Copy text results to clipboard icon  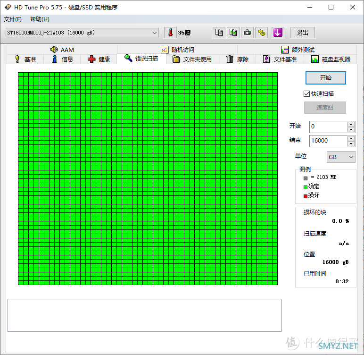click(219, 33)
